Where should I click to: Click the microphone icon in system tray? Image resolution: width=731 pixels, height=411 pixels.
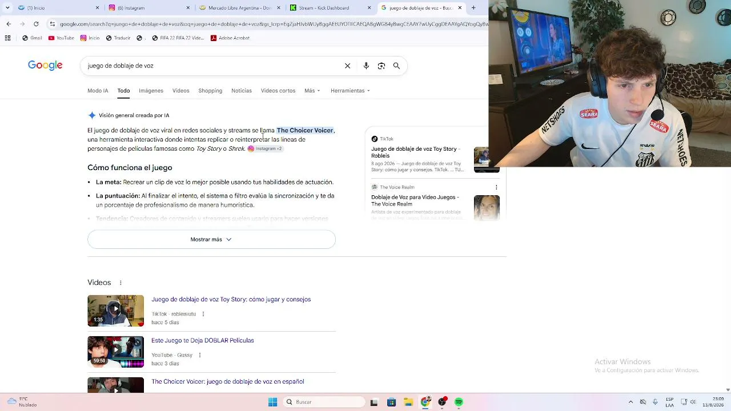tap(655, 402)
